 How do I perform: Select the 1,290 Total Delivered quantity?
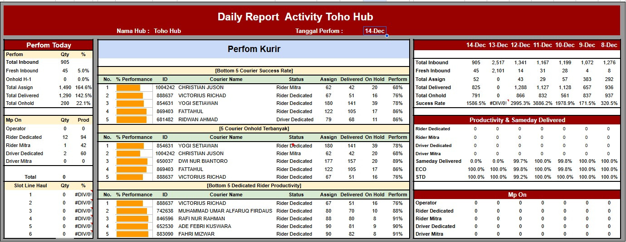tap(65, 95)
